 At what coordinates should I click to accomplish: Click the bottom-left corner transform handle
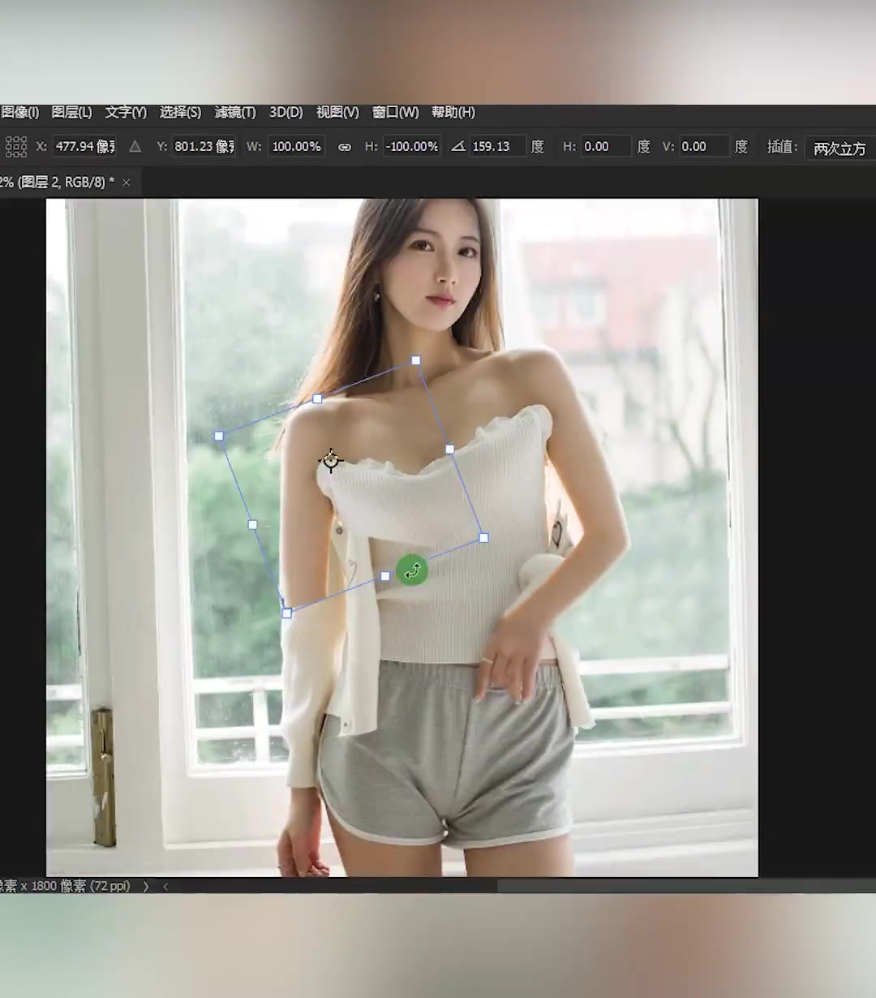point(286,613)
